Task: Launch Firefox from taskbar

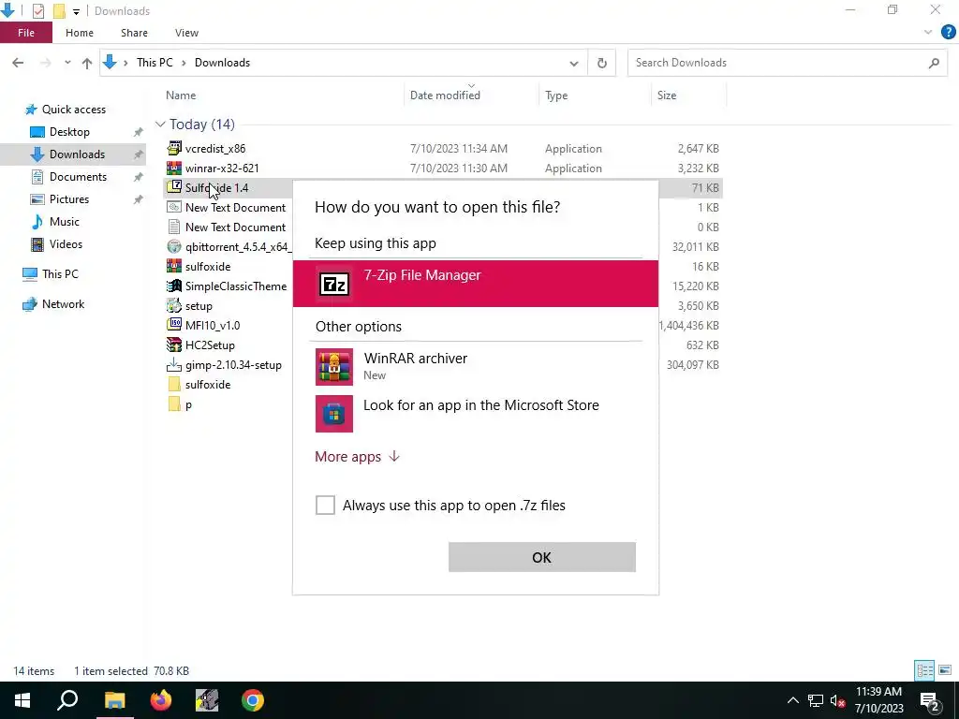Action: click(161, 700)
